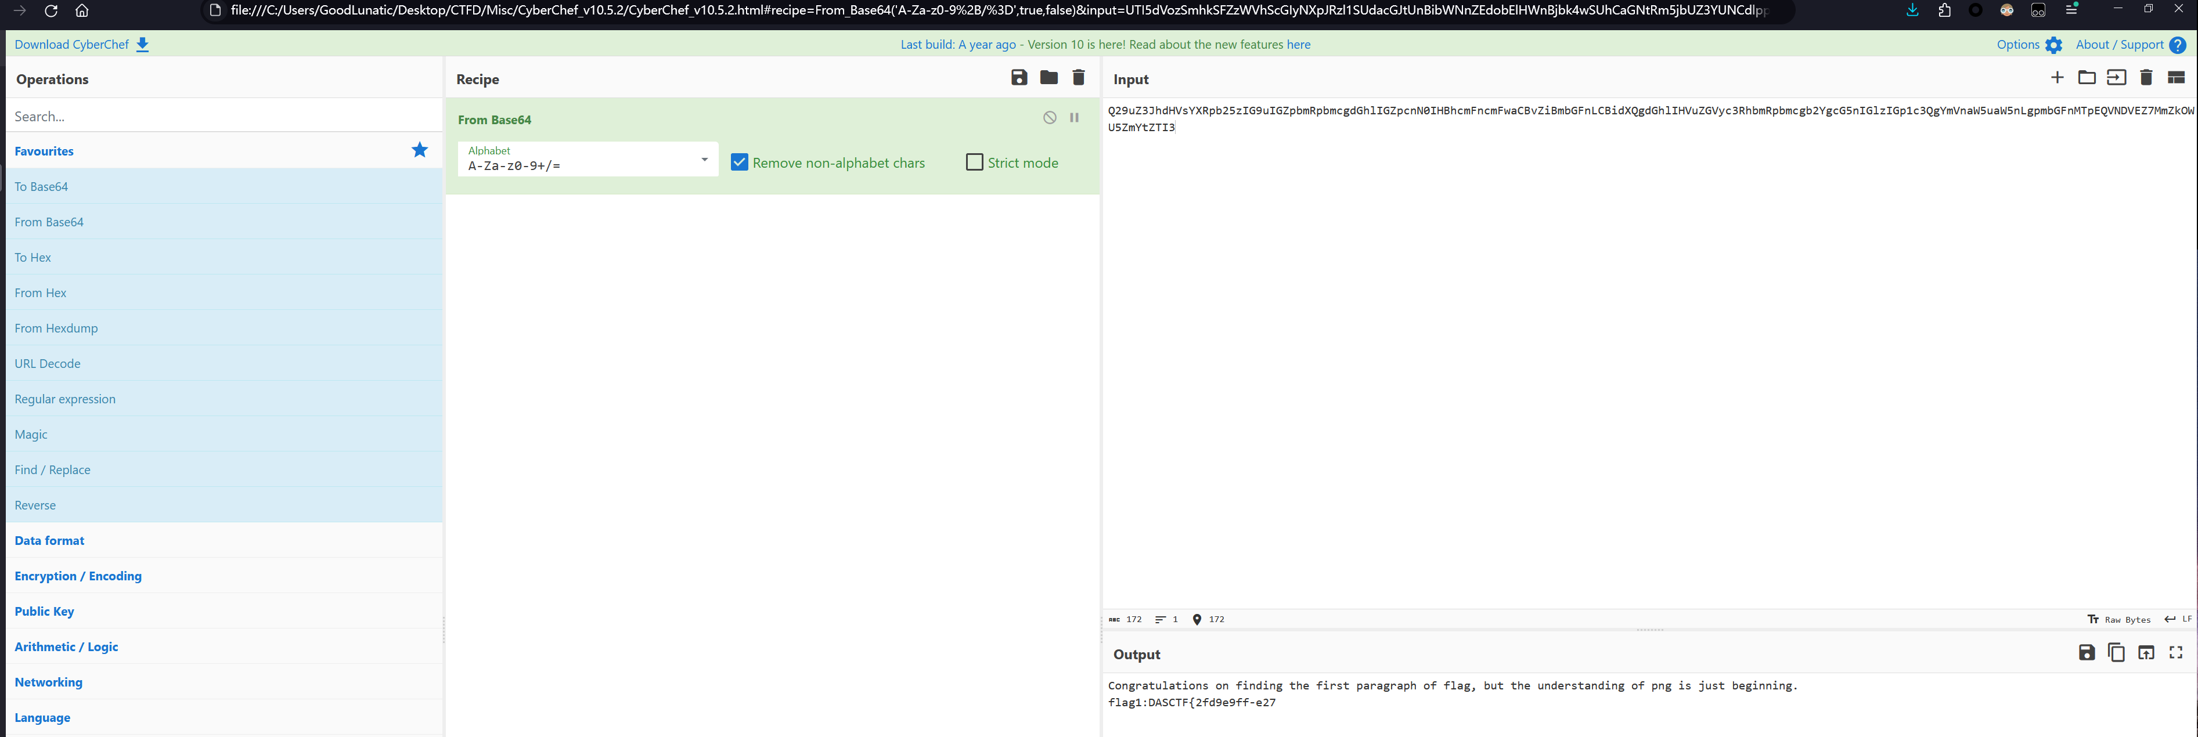Open browser extensions menu
Screen dimensions: 2198x737
pyautogui.click(x=1944, y=10)
